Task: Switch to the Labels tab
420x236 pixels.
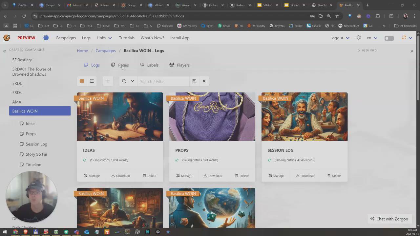Action: tap(149, 65)
